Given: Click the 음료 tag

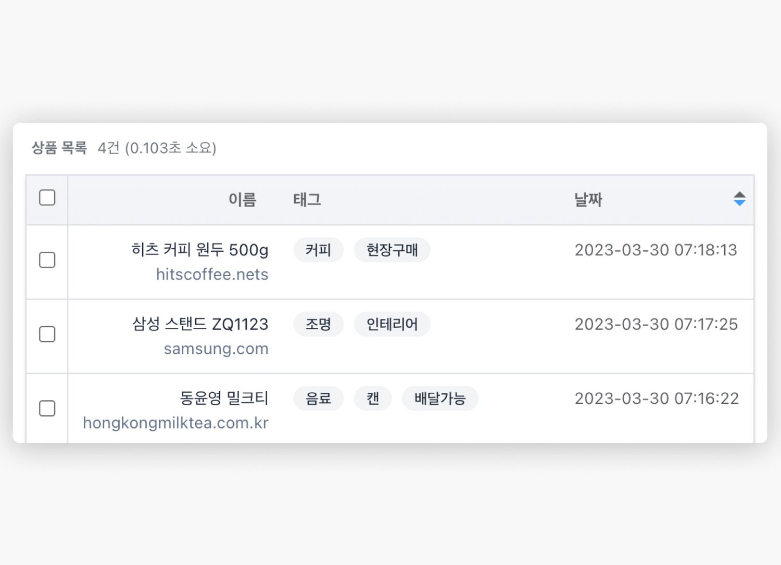Looking at the screenshot, I should coord(318,399).
